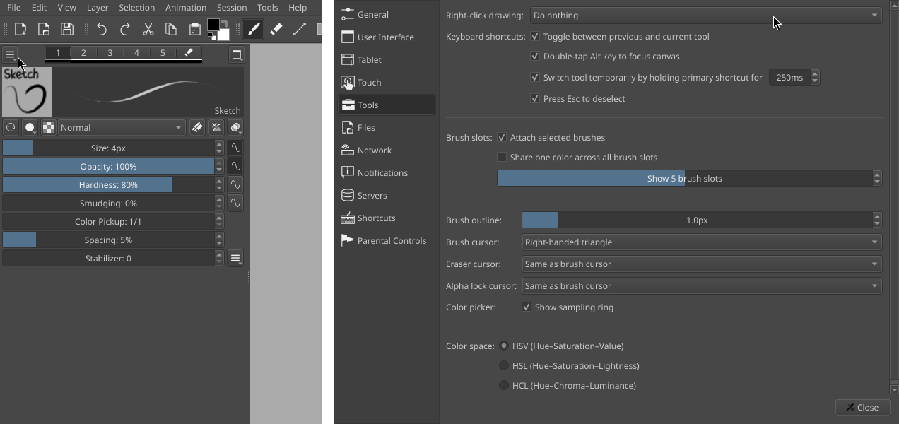Redo the last undone action
The height and width of the screenshot is (424, 899).
tap(125, 29)
